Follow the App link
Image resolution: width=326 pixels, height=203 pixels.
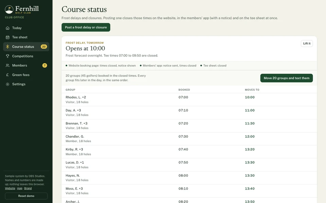pyautogui.click(x=20, y=188)
